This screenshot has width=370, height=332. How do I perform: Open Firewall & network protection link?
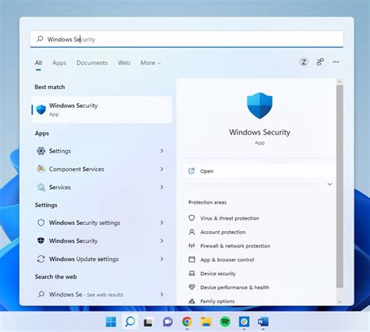coord(235,246)
